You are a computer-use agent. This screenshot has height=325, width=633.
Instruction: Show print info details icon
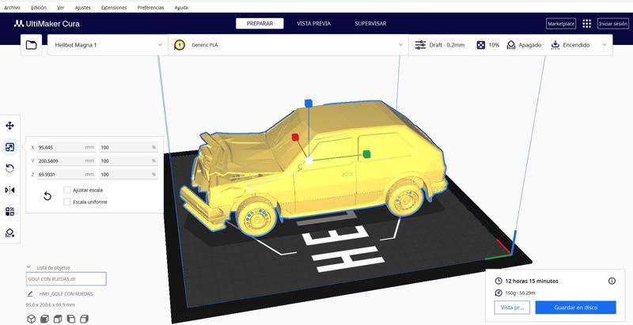612,281
